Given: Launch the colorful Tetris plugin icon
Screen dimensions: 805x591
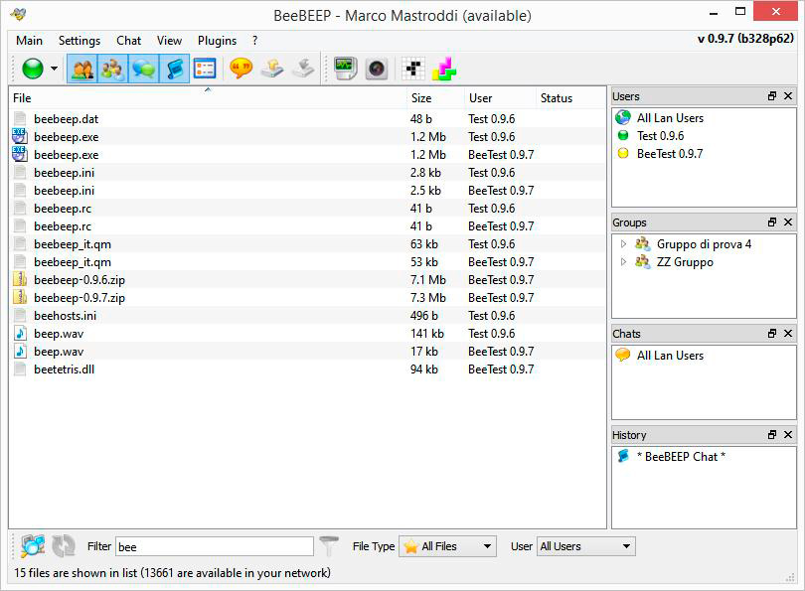Looking at the screenshot, I should click(444, 69).
